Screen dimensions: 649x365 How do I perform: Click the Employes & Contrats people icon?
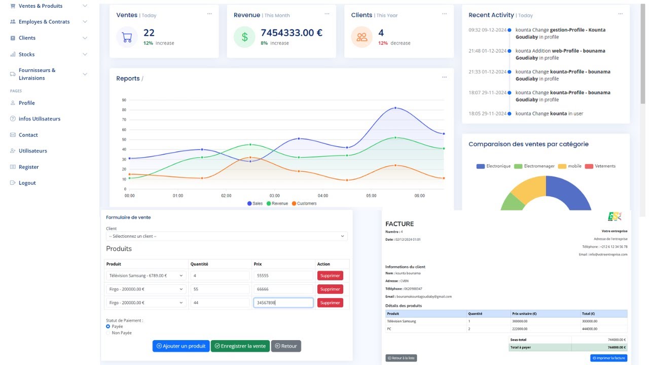[13, 22]
